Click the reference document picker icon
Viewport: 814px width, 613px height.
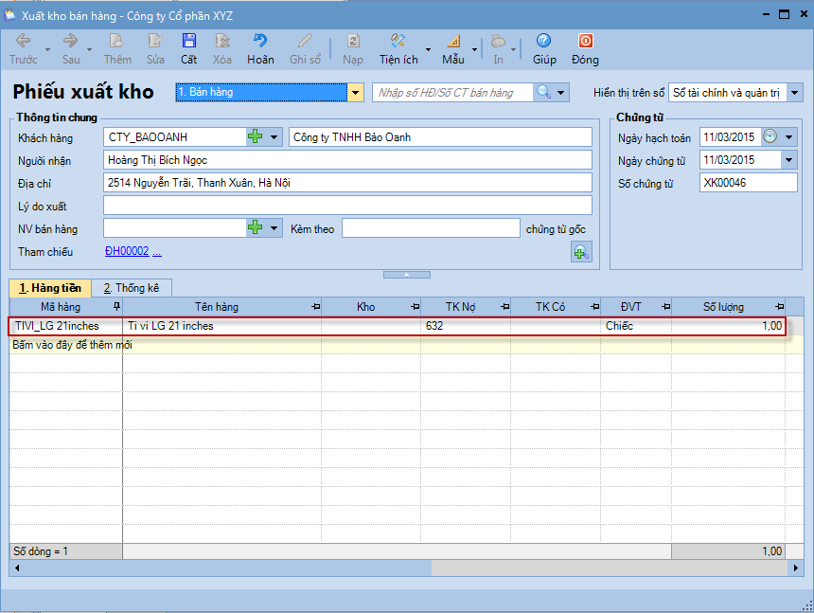(x=581, y=251)
